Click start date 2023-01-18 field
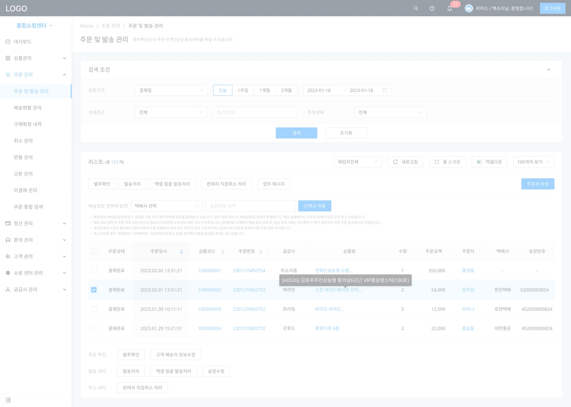This screenshot has width=571, height=407. click(x=319, y=90)
